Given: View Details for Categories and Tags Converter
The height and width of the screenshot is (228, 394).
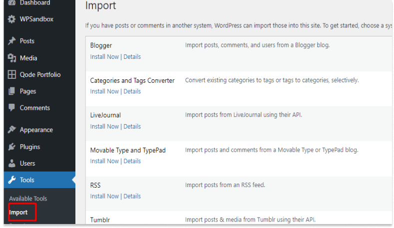Looking at the screenshot, I should coord(132,91).
